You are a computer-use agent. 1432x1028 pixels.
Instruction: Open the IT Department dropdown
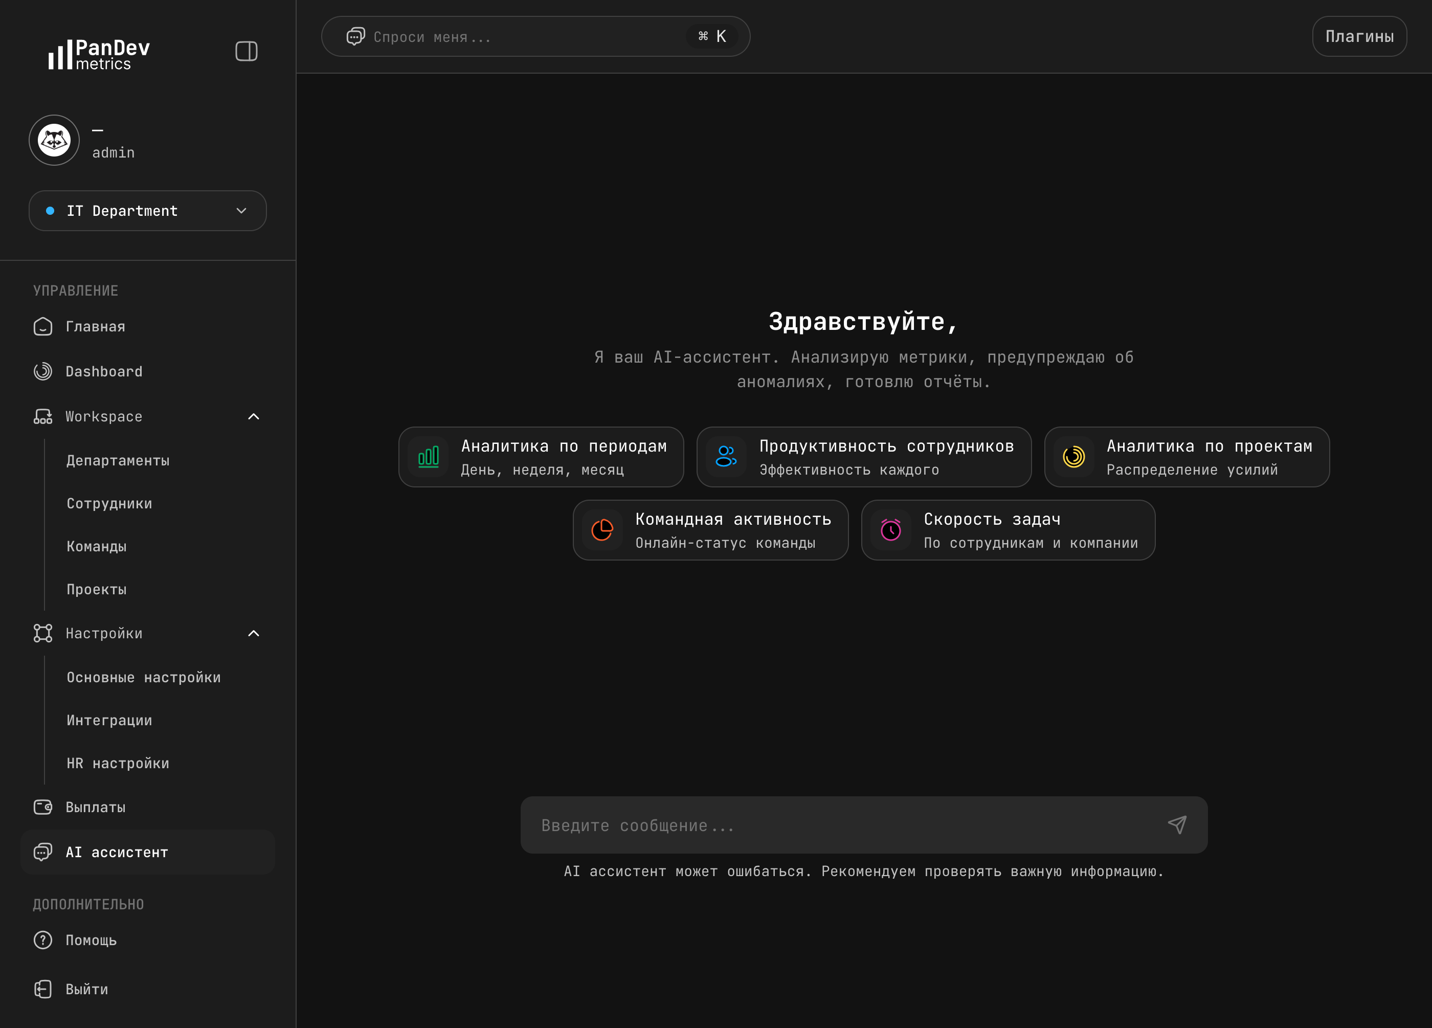click(x=147, y=210)
